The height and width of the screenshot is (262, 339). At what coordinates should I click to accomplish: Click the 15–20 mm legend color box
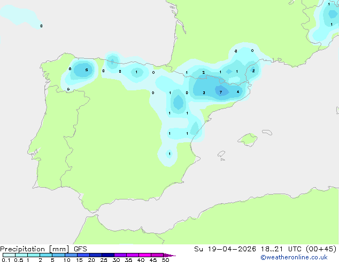(x=83, y=255)
